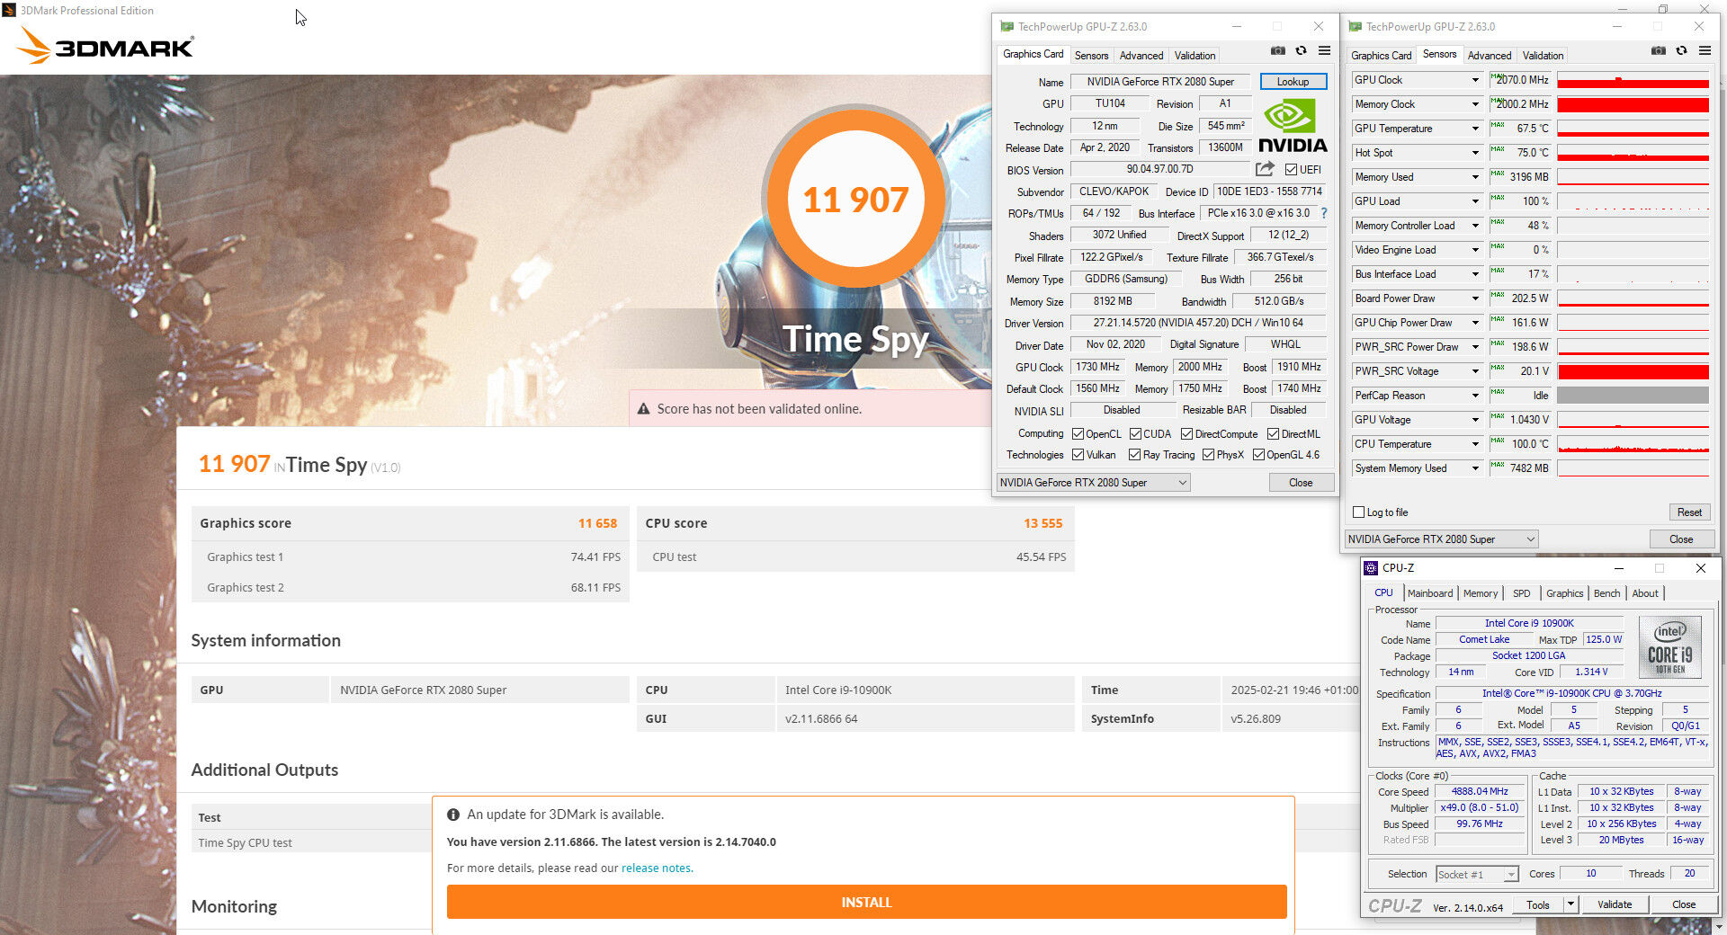Click the 'Graphics test 1' row
1727x935 pixels.
410,557
